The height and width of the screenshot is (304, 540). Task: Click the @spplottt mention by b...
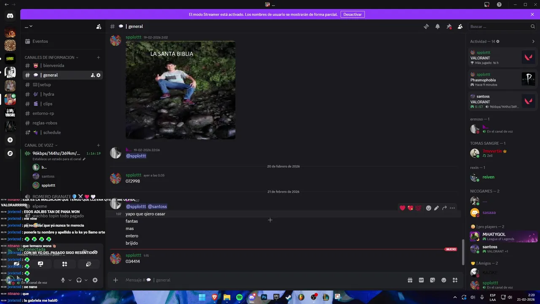[x=136, y=156]
